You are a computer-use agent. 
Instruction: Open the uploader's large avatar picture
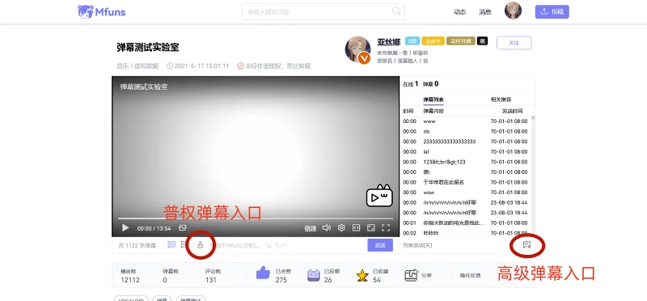click(x=357, y=49)
